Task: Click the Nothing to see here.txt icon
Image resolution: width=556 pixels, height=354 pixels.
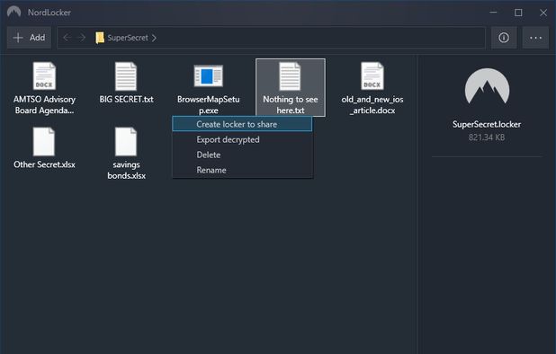Action: pyautogui.click(x=290, y=75)
